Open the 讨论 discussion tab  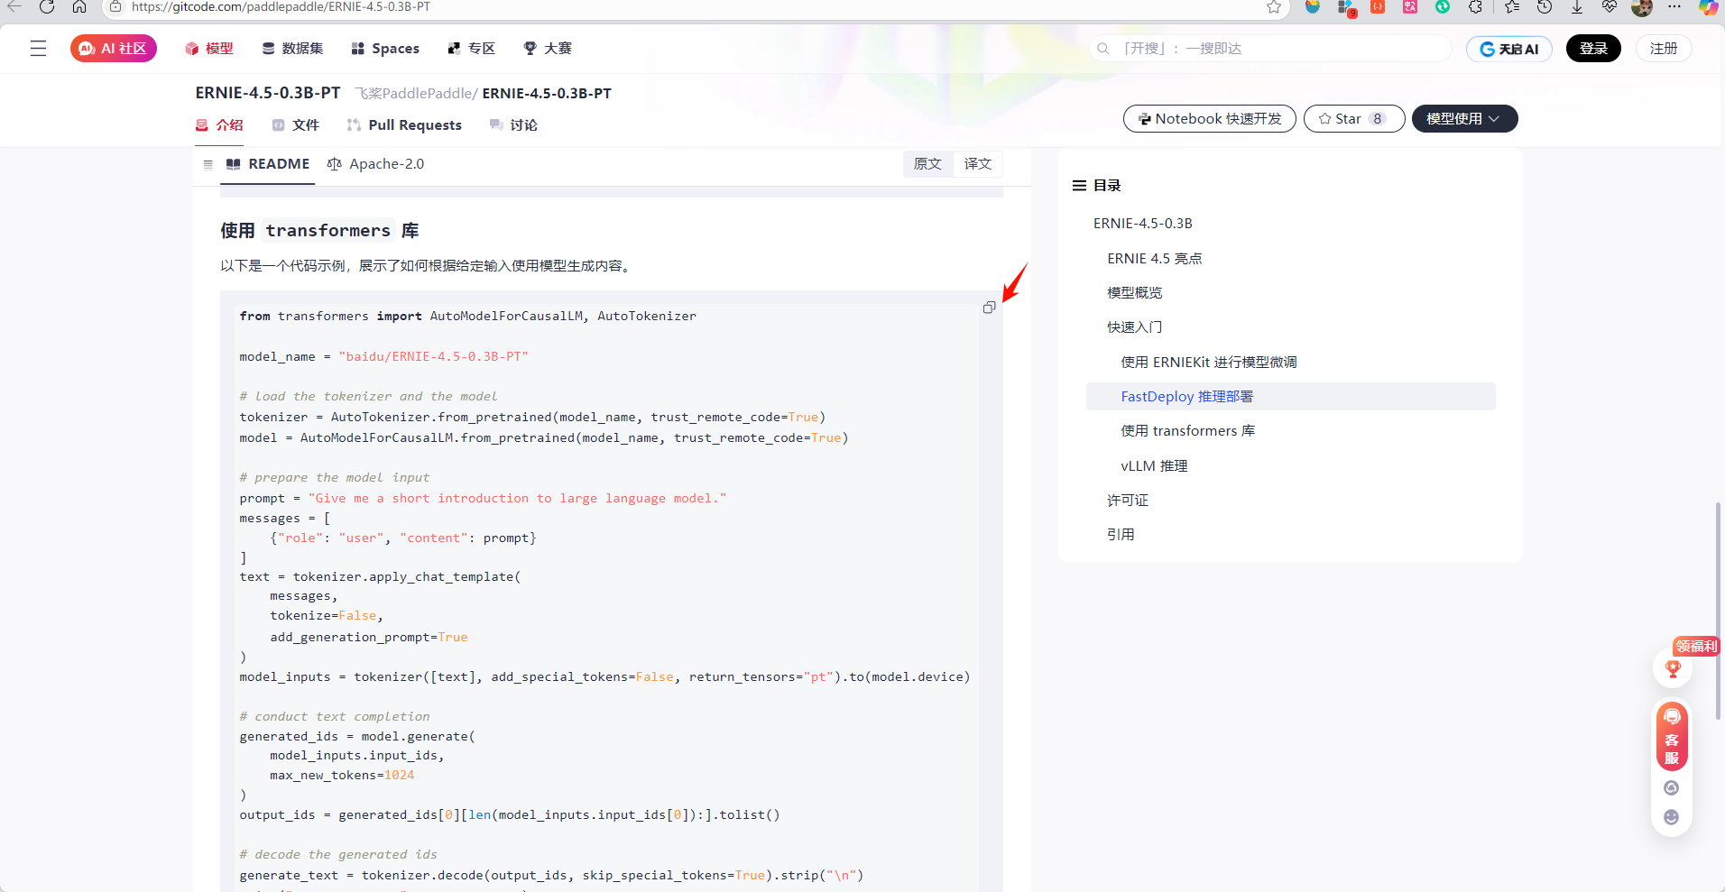[x=513, y=125]
